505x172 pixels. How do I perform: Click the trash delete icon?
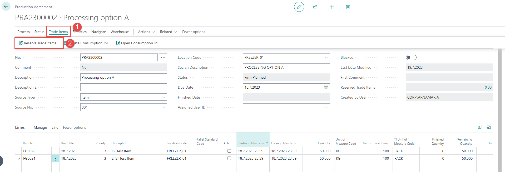[x=348, y=7]
